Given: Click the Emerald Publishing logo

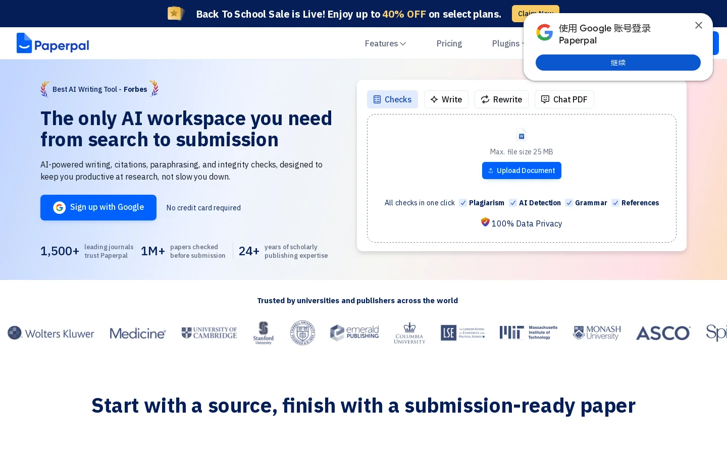Looking at the screenshot, I should [354, 332].
